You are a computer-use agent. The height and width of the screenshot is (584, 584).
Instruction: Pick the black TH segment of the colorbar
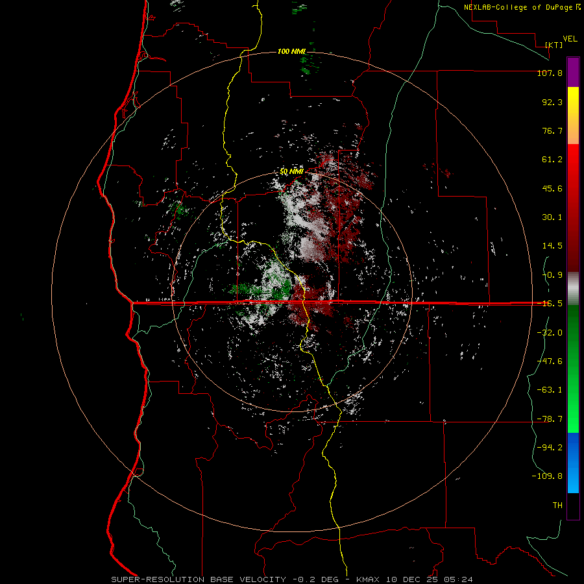click(x=573, y=506)
